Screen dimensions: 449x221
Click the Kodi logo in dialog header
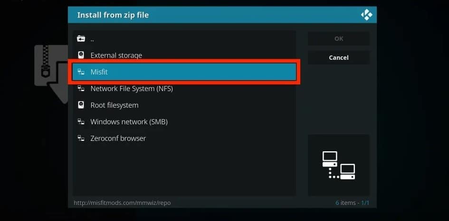click(366, 15)
